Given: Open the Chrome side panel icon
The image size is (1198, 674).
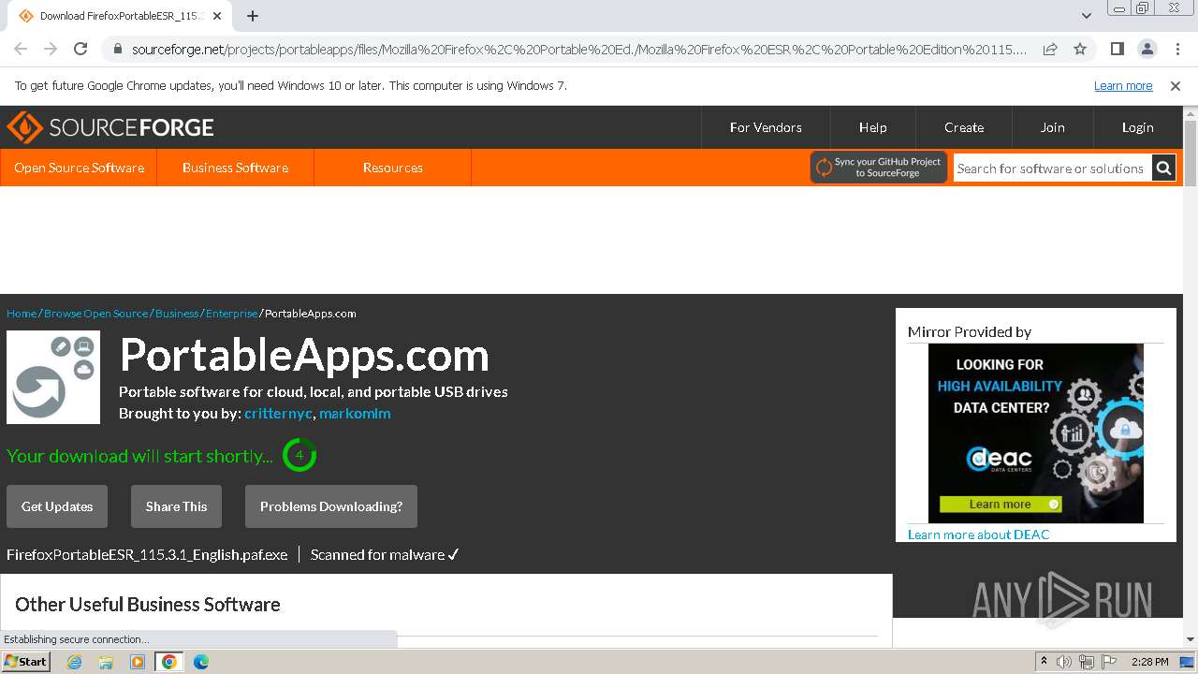Looking at the screenshot, I should [x=1117, y=49].
